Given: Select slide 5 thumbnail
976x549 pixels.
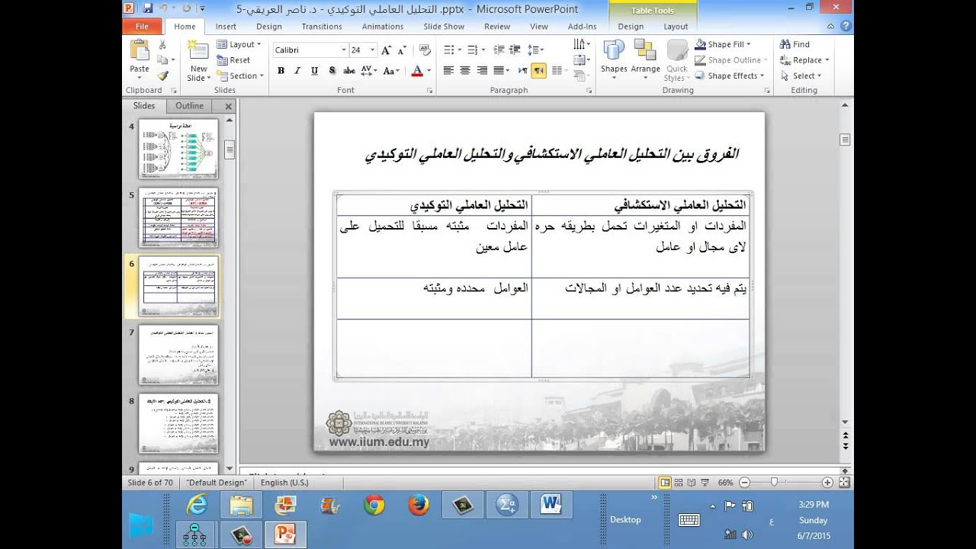Looking at the screenshot, I should (x=178, y=217).
